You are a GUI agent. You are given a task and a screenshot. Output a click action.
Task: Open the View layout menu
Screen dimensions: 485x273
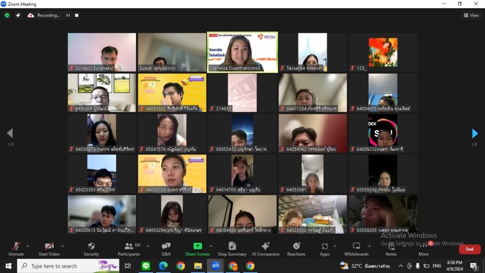coord(471,15)
